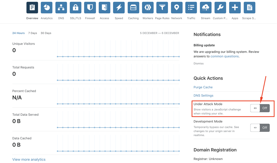Select the 24 Hours time range
This screenshot has height=163, width=277.
click(x=18, y=33)
